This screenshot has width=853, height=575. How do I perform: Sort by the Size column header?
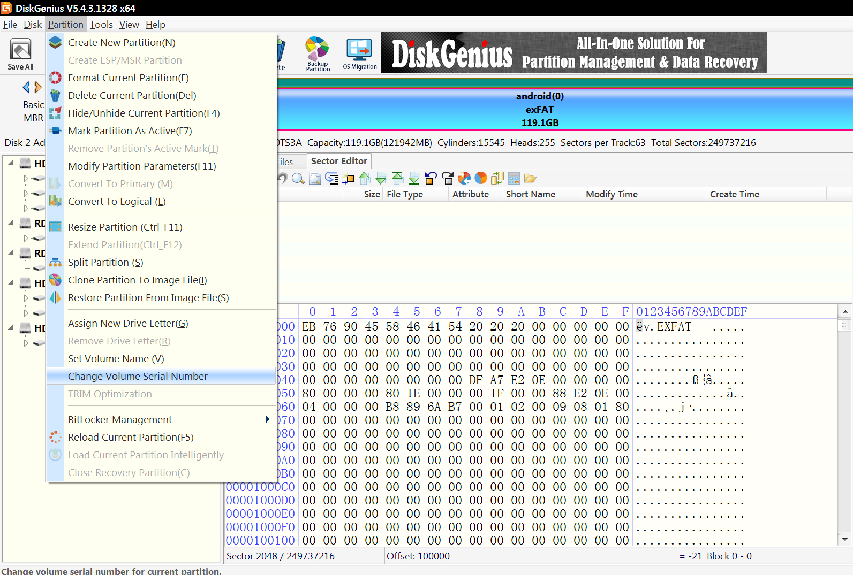[x=372, y=194]
